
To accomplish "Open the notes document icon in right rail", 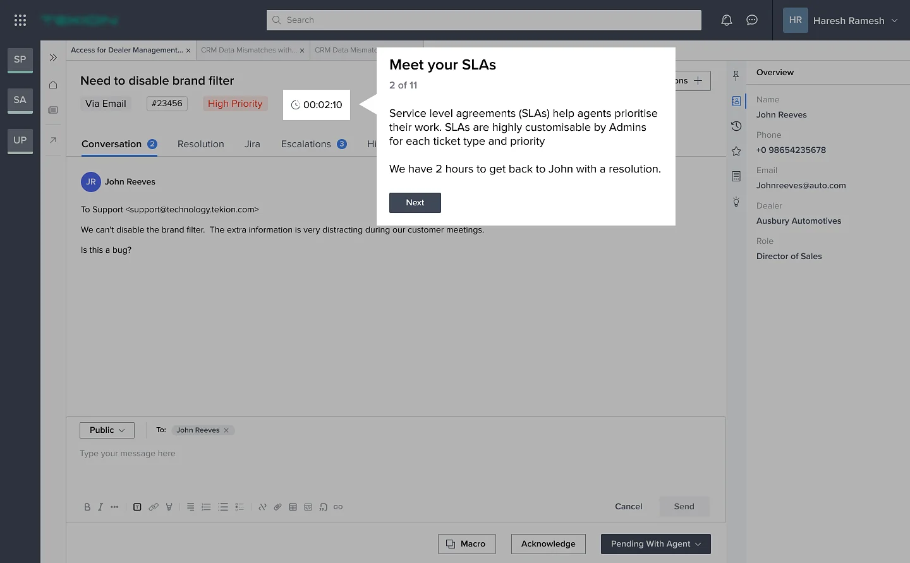I will click(736, 176).
